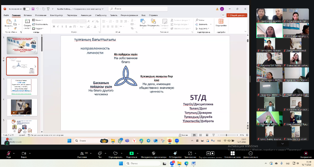314x167 pixels.
Task: Open the Zoom participants panel
Action: click(82, 154)
